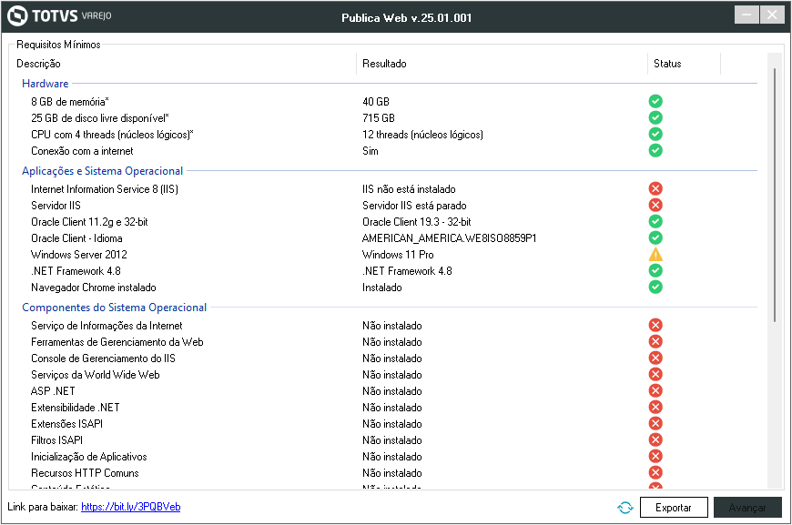Image resolution: width=792 pixels, height=525 pixels.
Task: Select the Hardware group heading
Action: coord(45,84)
